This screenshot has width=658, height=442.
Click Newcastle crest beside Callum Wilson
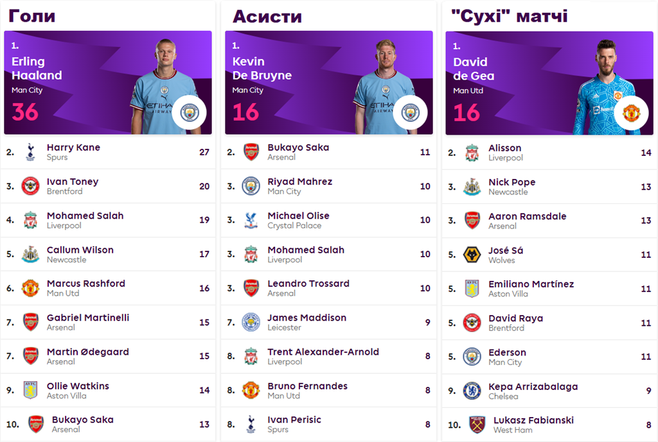(x=30, y=254)
